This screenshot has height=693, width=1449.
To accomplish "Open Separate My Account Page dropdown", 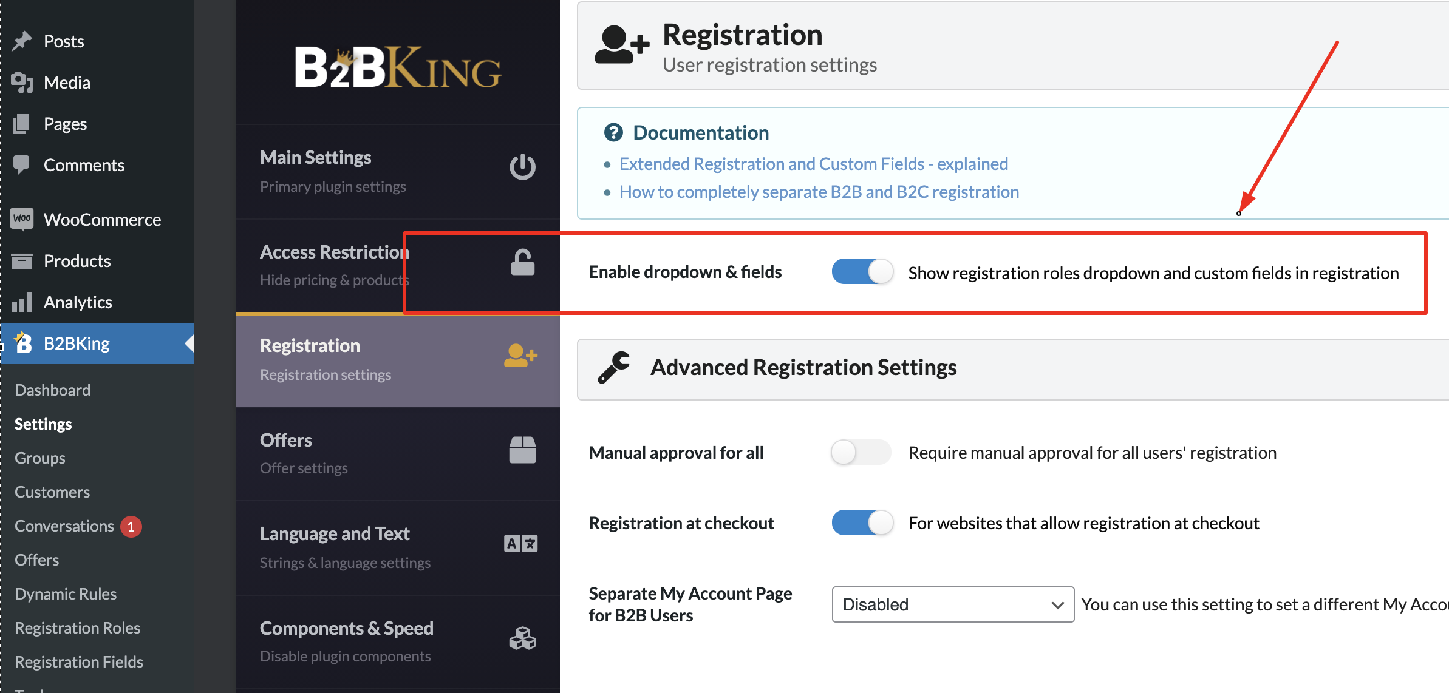I will [953, 604].
